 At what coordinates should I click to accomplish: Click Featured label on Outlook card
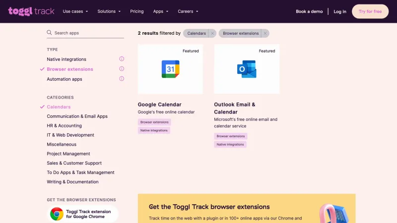click(267, 51)
